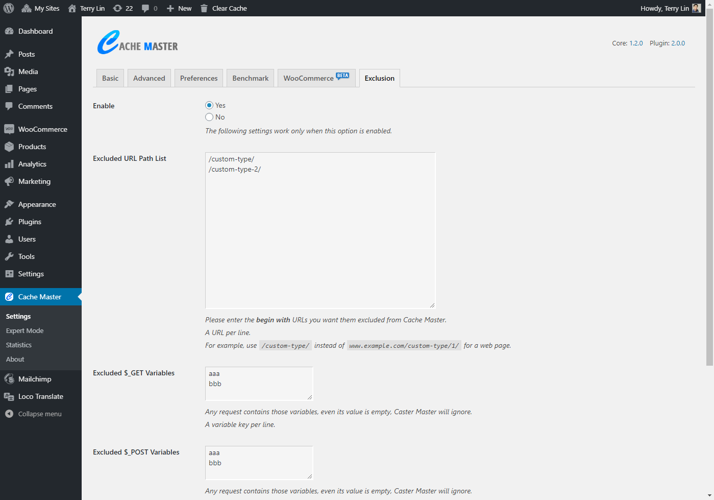Click the Dashboard gauge icon
Screen dimensions: 714x500
coord(9,31)
